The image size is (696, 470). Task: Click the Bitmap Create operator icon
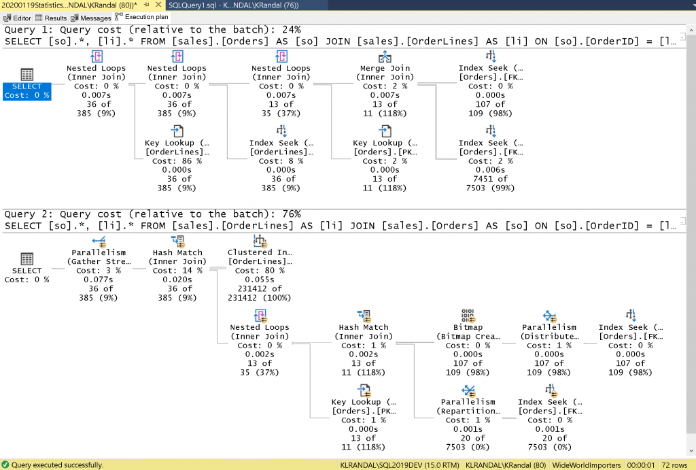tap(468, 316)
